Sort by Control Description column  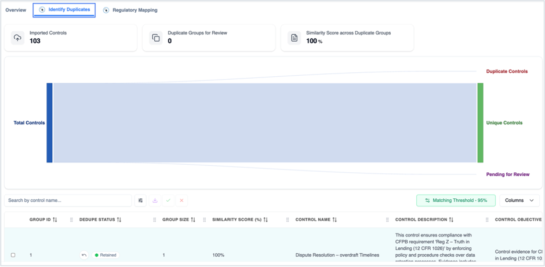point(451,220)
